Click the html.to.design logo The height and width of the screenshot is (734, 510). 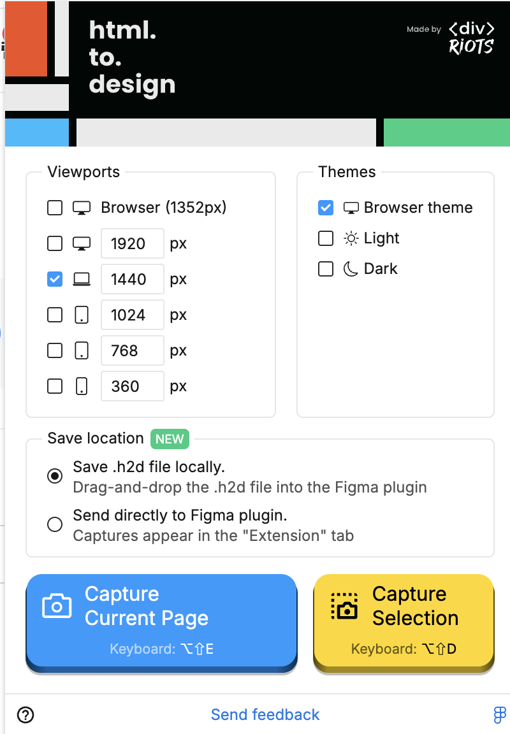pyautogui.click(x=131, y=57)
